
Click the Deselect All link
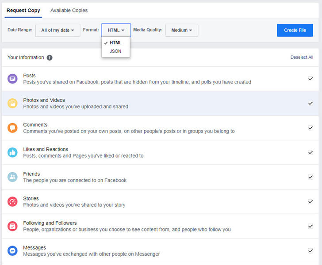pyautogui.click(x=302, y=57)
